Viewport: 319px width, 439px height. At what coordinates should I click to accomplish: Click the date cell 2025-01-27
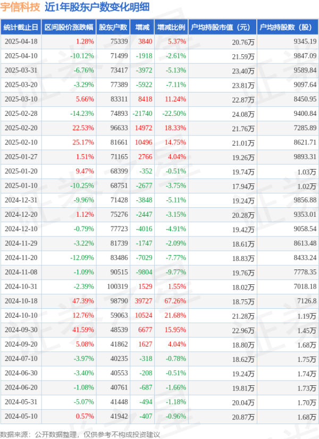pos(21,157)
